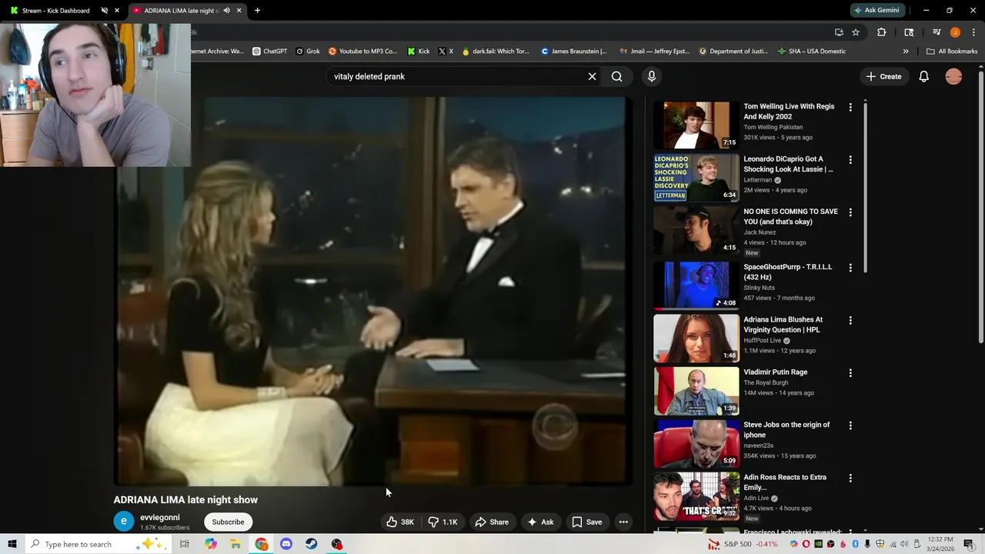Open Youtube to MP3 Co... bookmark

click(362, 52)
